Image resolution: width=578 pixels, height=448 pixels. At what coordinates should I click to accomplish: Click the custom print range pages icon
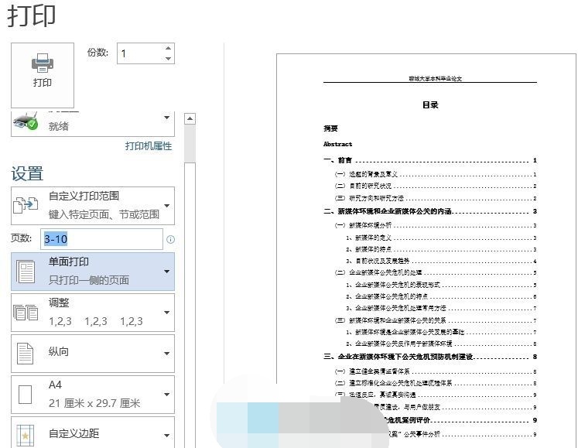point(26,205)
